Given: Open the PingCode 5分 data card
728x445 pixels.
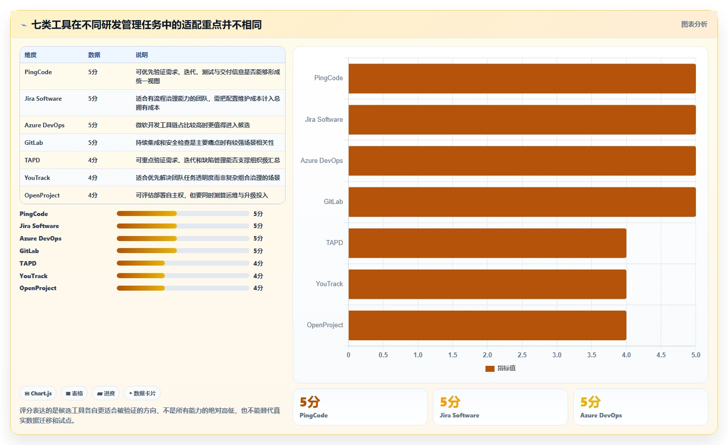Looking at the screenshot, I should pyautogui.click(x=360, y=407).
